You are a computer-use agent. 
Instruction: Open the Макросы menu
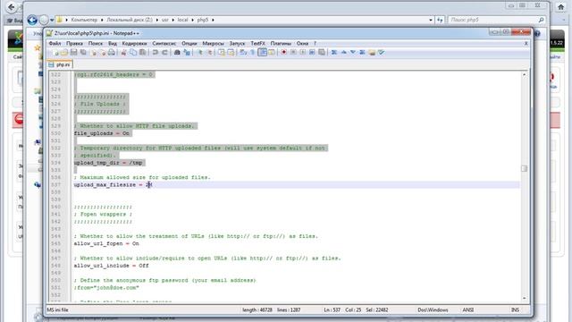213,44
